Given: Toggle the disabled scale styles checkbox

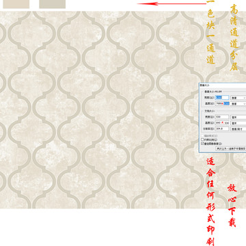Looking at the screenshot, I should [202, 136].
